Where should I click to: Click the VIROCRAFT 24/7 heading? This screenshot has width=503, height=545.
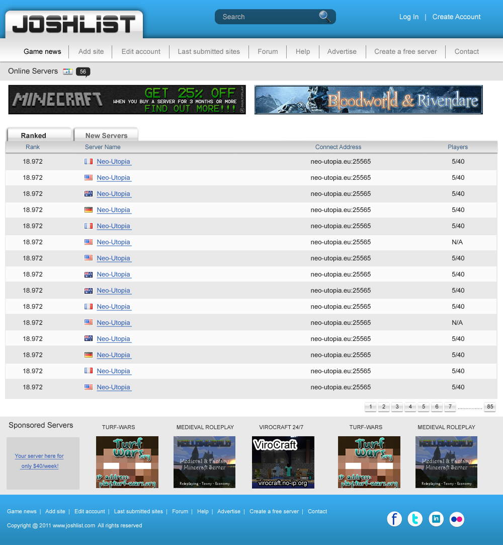281,427
